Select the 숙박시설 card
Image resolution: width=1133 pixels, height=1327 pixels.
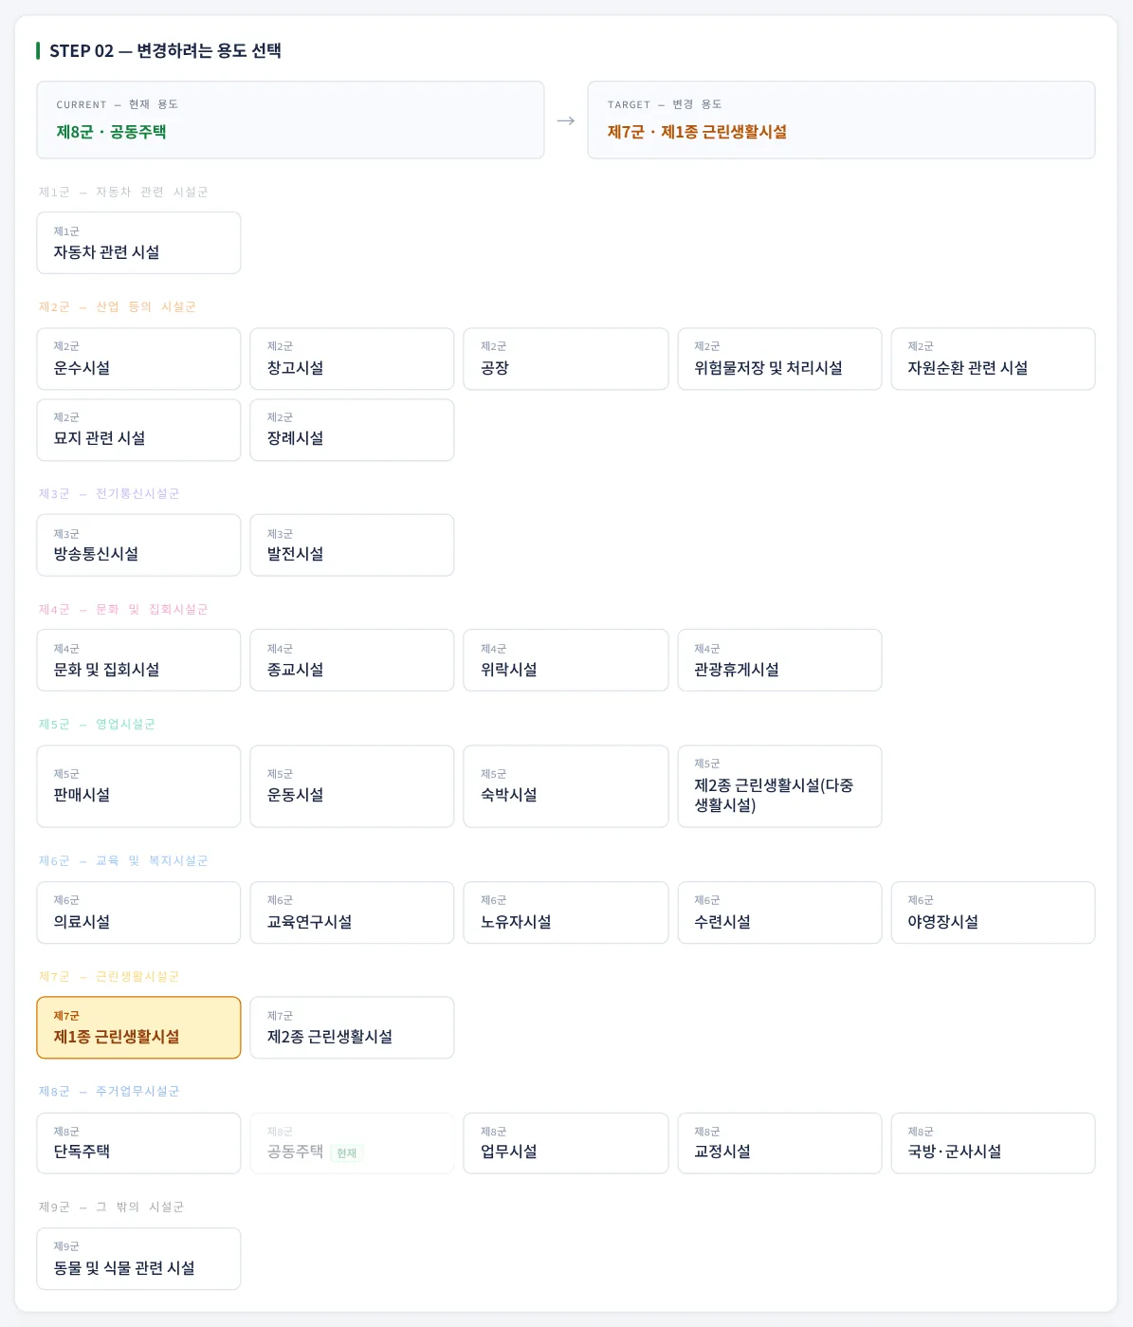[566, 786]
